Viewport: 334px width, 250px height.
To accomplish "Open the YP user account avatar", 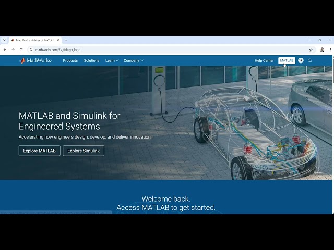I will coord(301,60).
